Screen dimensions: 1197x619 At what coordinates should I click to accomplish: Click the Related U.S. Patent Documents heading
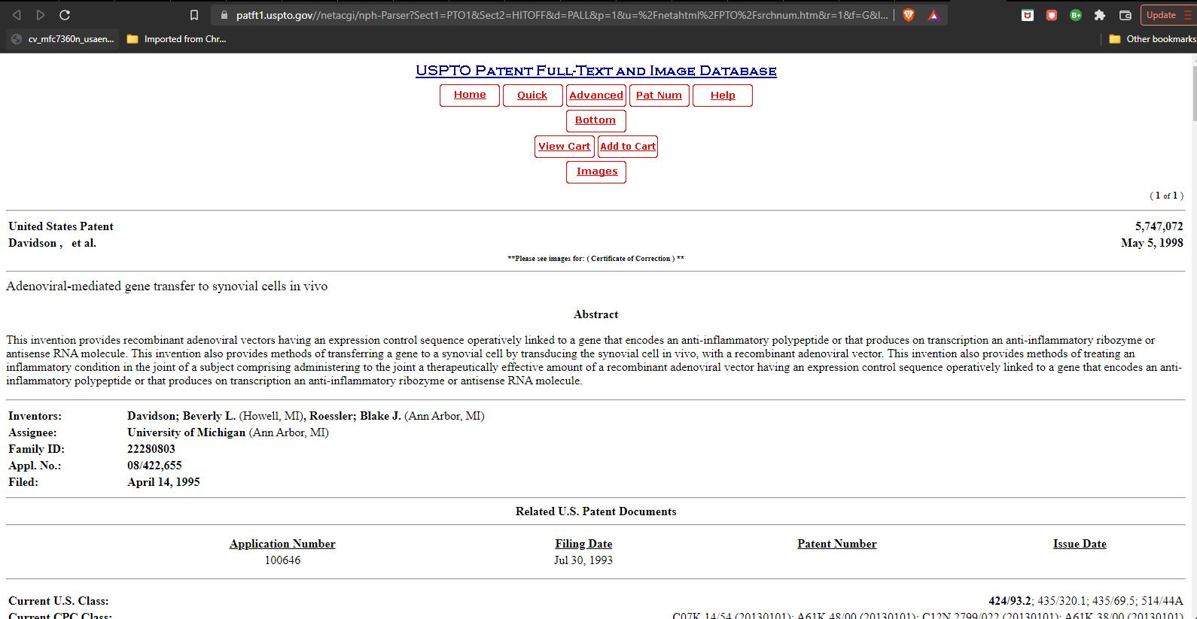tap(595, 511)
